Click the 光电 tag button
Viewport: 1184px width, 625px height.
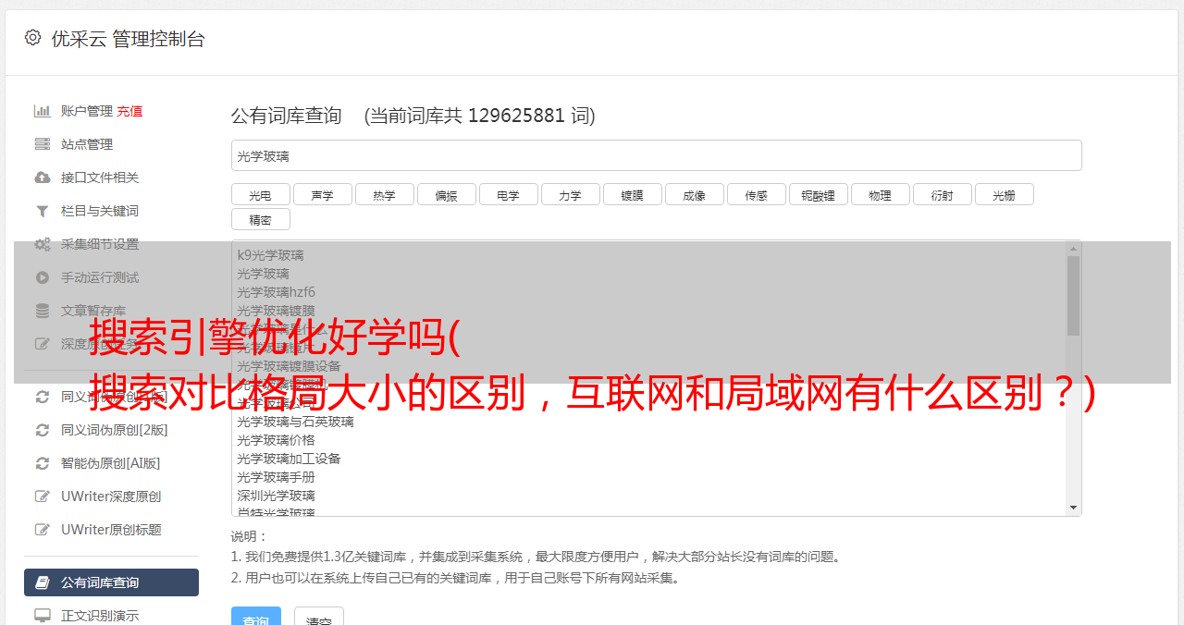[x=260, y=194]
